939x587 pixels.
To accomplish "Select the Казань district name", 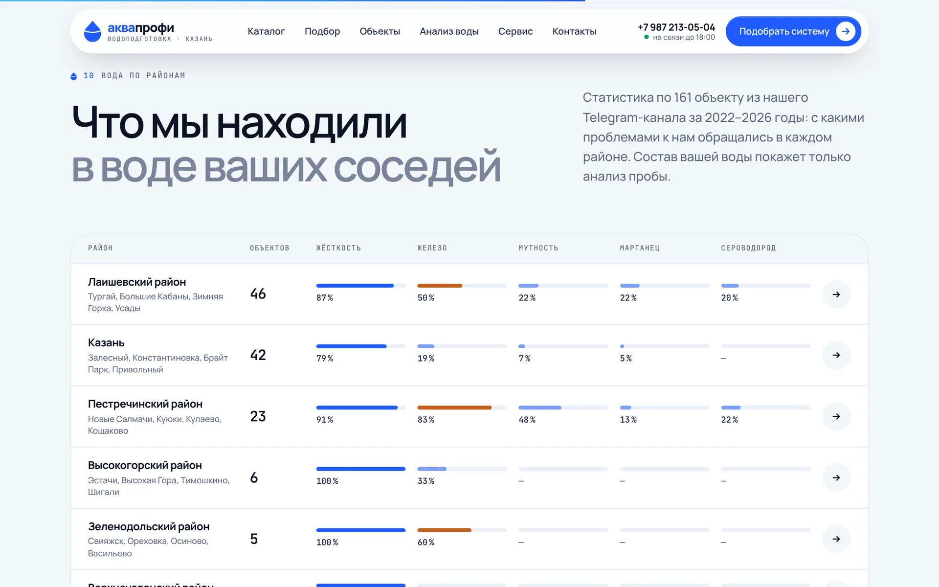I will (x=106, y=342).
